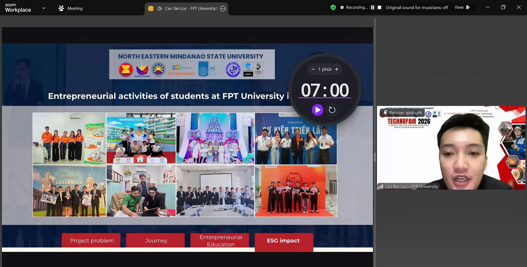Click the panel divider handle beside shared screen
The image size is (527, 267).
click(375, 157)
